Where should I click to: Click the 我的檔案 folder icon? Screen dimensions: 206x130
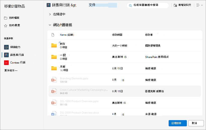click(6, 18)
